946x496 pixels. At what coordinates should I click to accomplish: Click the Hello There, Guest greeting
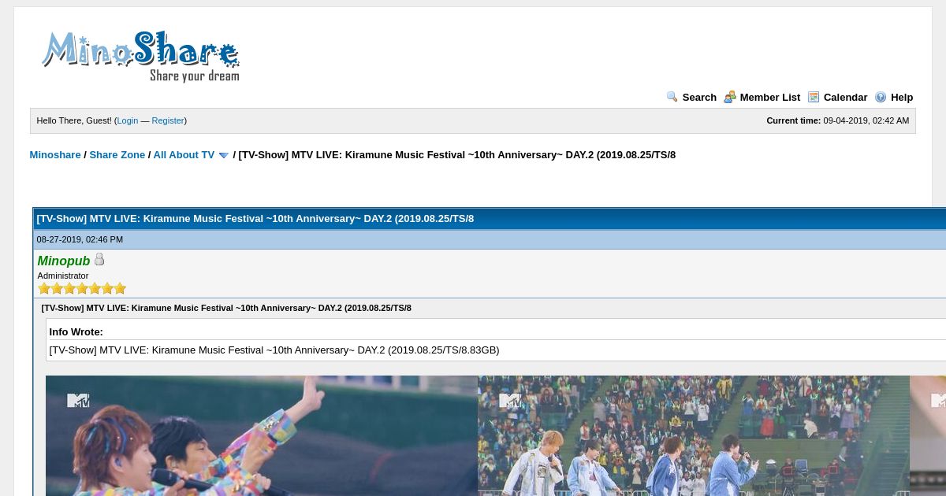click(x=74, y=120)
